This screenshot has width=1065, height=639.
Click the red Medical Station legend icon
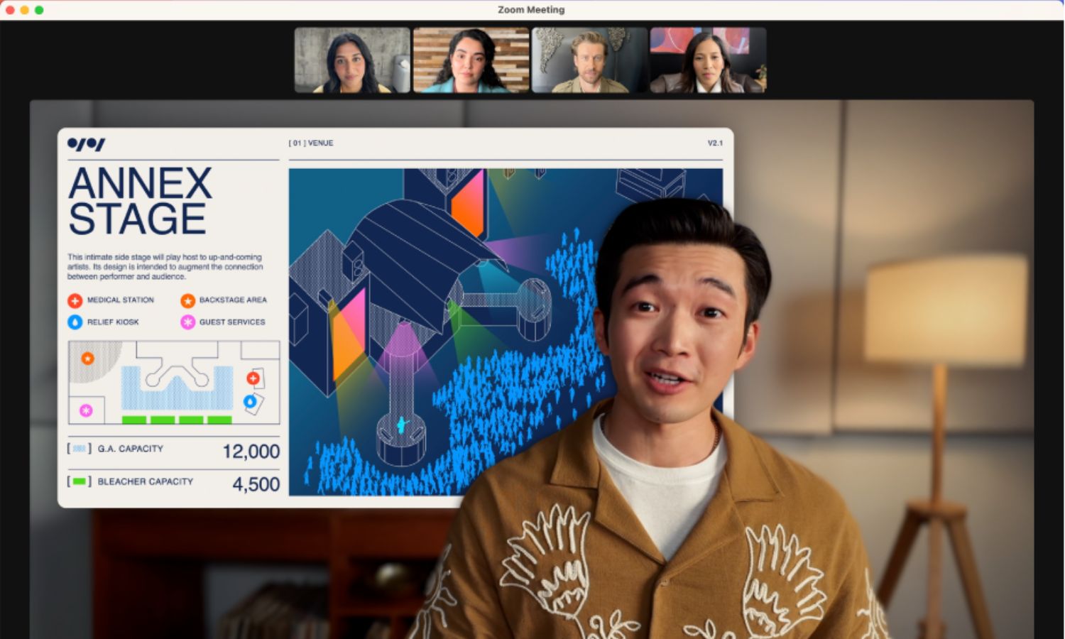point(75,300)
